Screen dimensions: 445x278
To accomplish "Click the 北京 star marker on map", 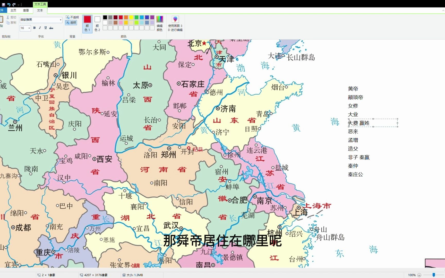I will tap(204, 43).
